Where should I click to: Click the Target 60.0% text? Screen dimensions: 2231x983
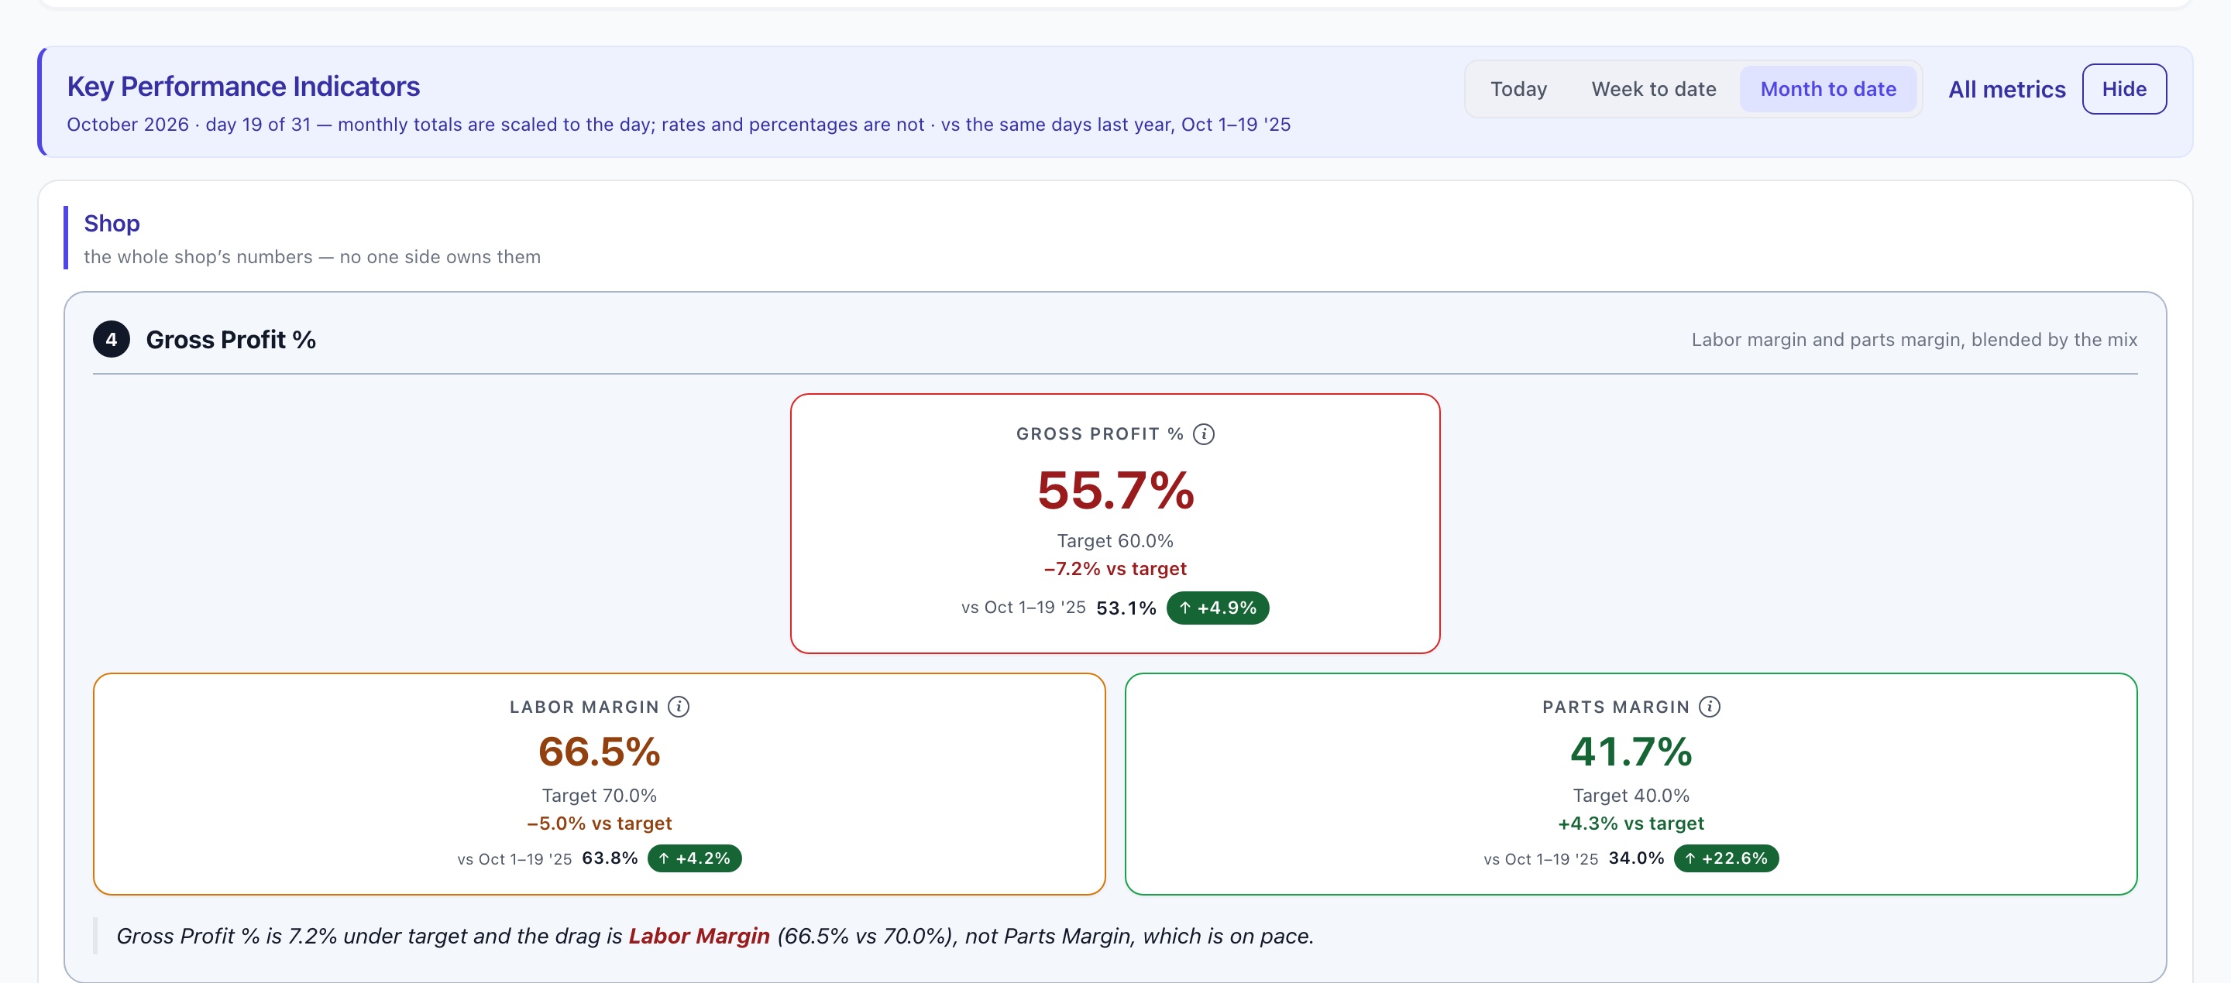pyautogui.click(x=1115, y=541)
